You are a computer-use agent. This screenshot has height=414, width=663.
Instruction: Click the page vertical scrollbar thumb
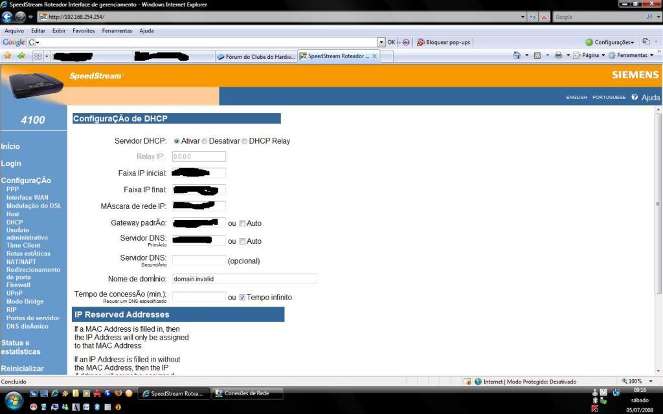(658, 204)
